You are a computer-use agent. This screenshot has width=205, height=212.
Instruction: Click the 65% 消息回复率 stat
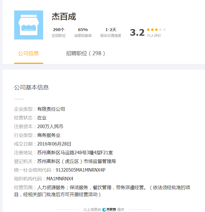coord(83,33)
